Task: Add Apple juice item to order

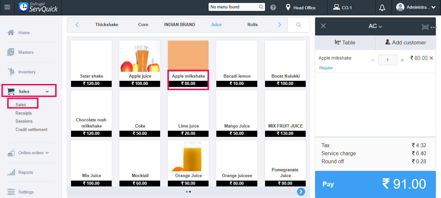Action: pyautogui.click(x=140, y=64)
